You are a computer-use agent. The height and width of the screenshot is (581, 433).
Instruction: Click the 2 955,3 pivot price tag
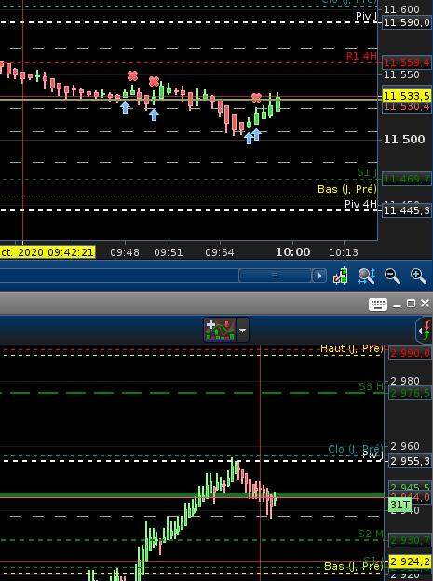[x=410, y=461]
